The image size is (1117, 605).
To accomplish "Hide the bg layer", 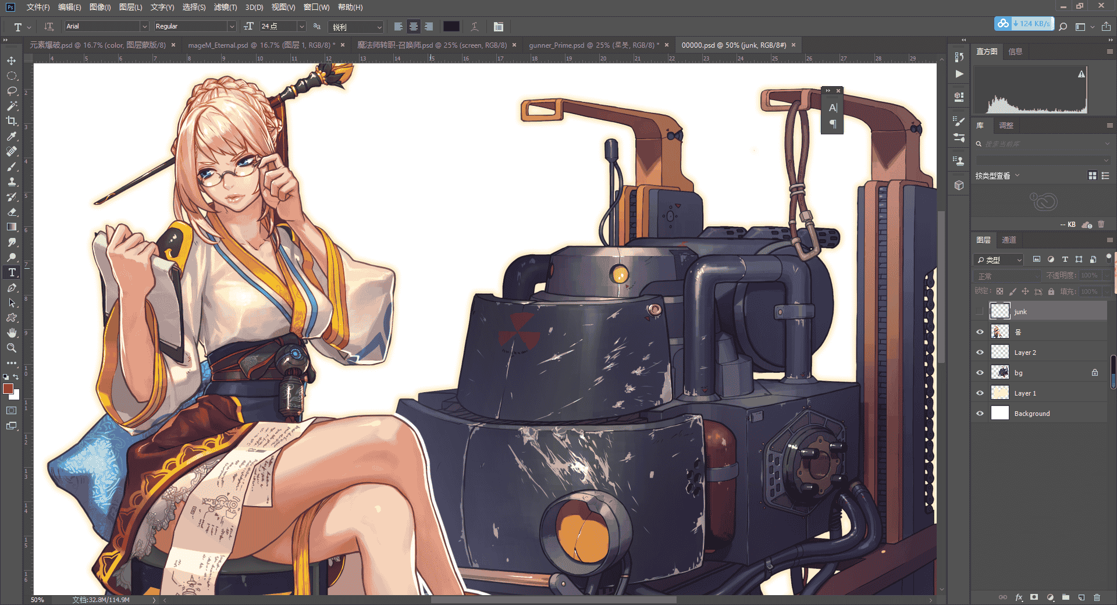I will click(980, 373).
